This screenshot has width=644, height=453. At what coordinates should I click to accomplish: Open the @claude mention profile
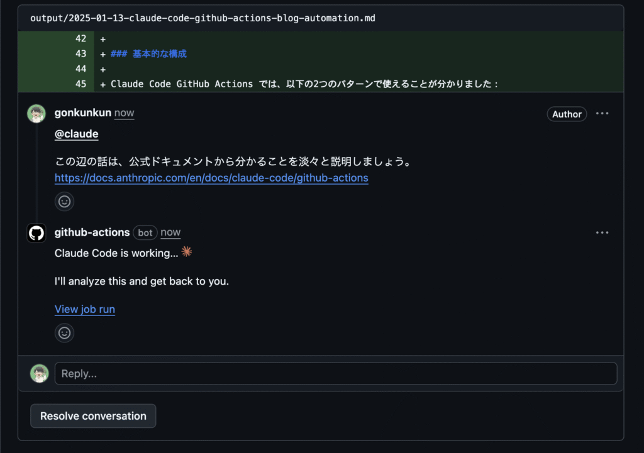(x=76, y=134)
